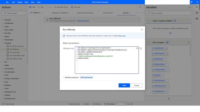Click the eraser icon below variables
This screenshot has height=112, width=200.
pos(169,99)
